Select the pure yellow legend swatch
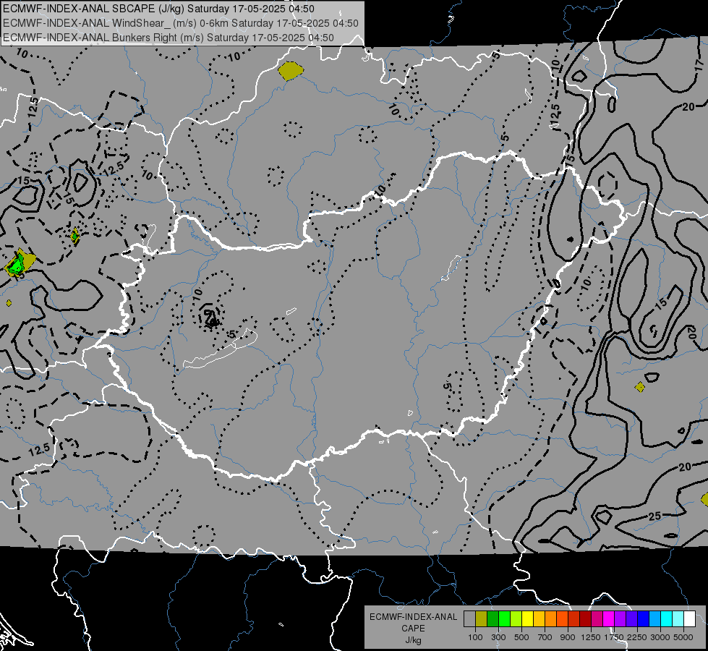 pos(527,618)
